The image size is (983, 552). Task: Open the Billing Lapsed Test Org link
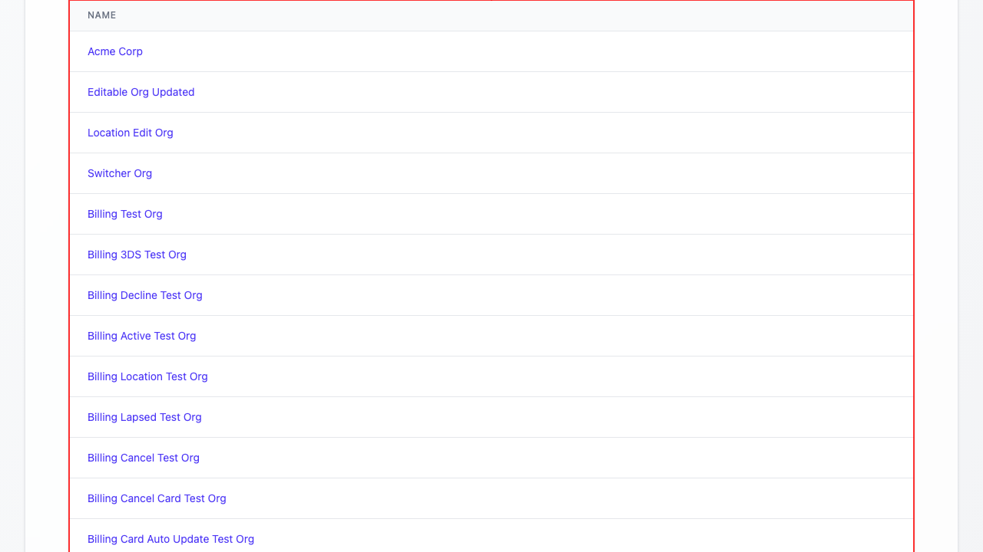(144, 417)
